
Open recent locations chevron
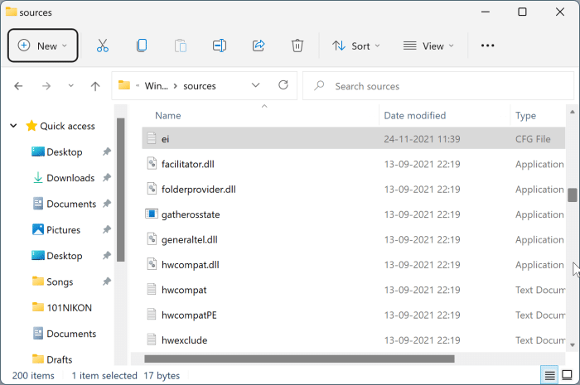[x=71, y=86]
